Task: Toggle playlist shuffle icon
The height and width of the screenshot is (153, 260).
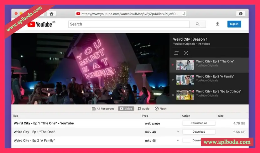Action: pyautogui.click(x=186, y=53)
